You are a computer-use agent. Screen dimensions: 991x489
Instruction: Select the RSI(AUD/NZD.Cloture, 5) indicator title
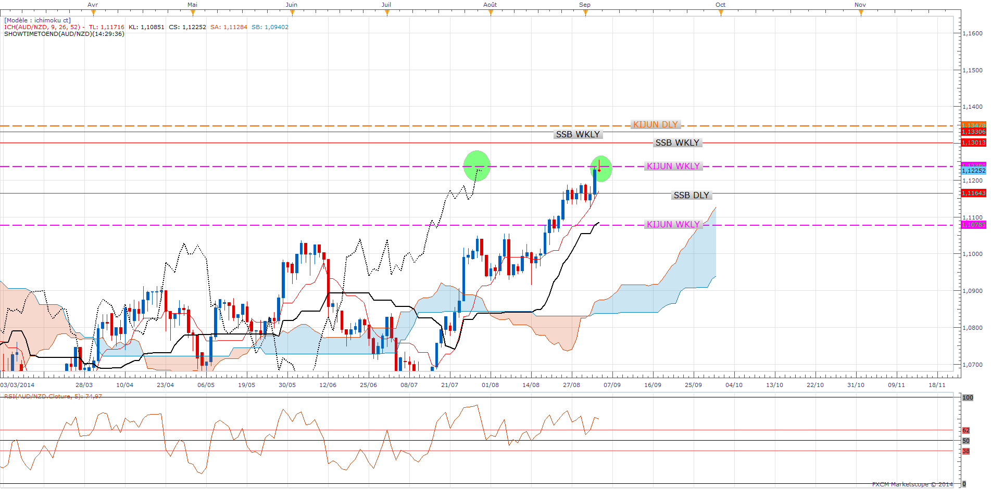[52, 396]
